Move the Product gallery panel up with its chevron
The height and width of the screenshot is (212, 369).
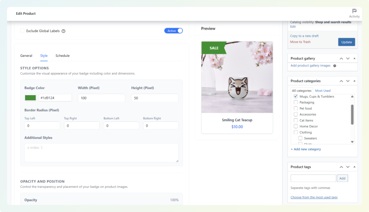pos(341,58)
